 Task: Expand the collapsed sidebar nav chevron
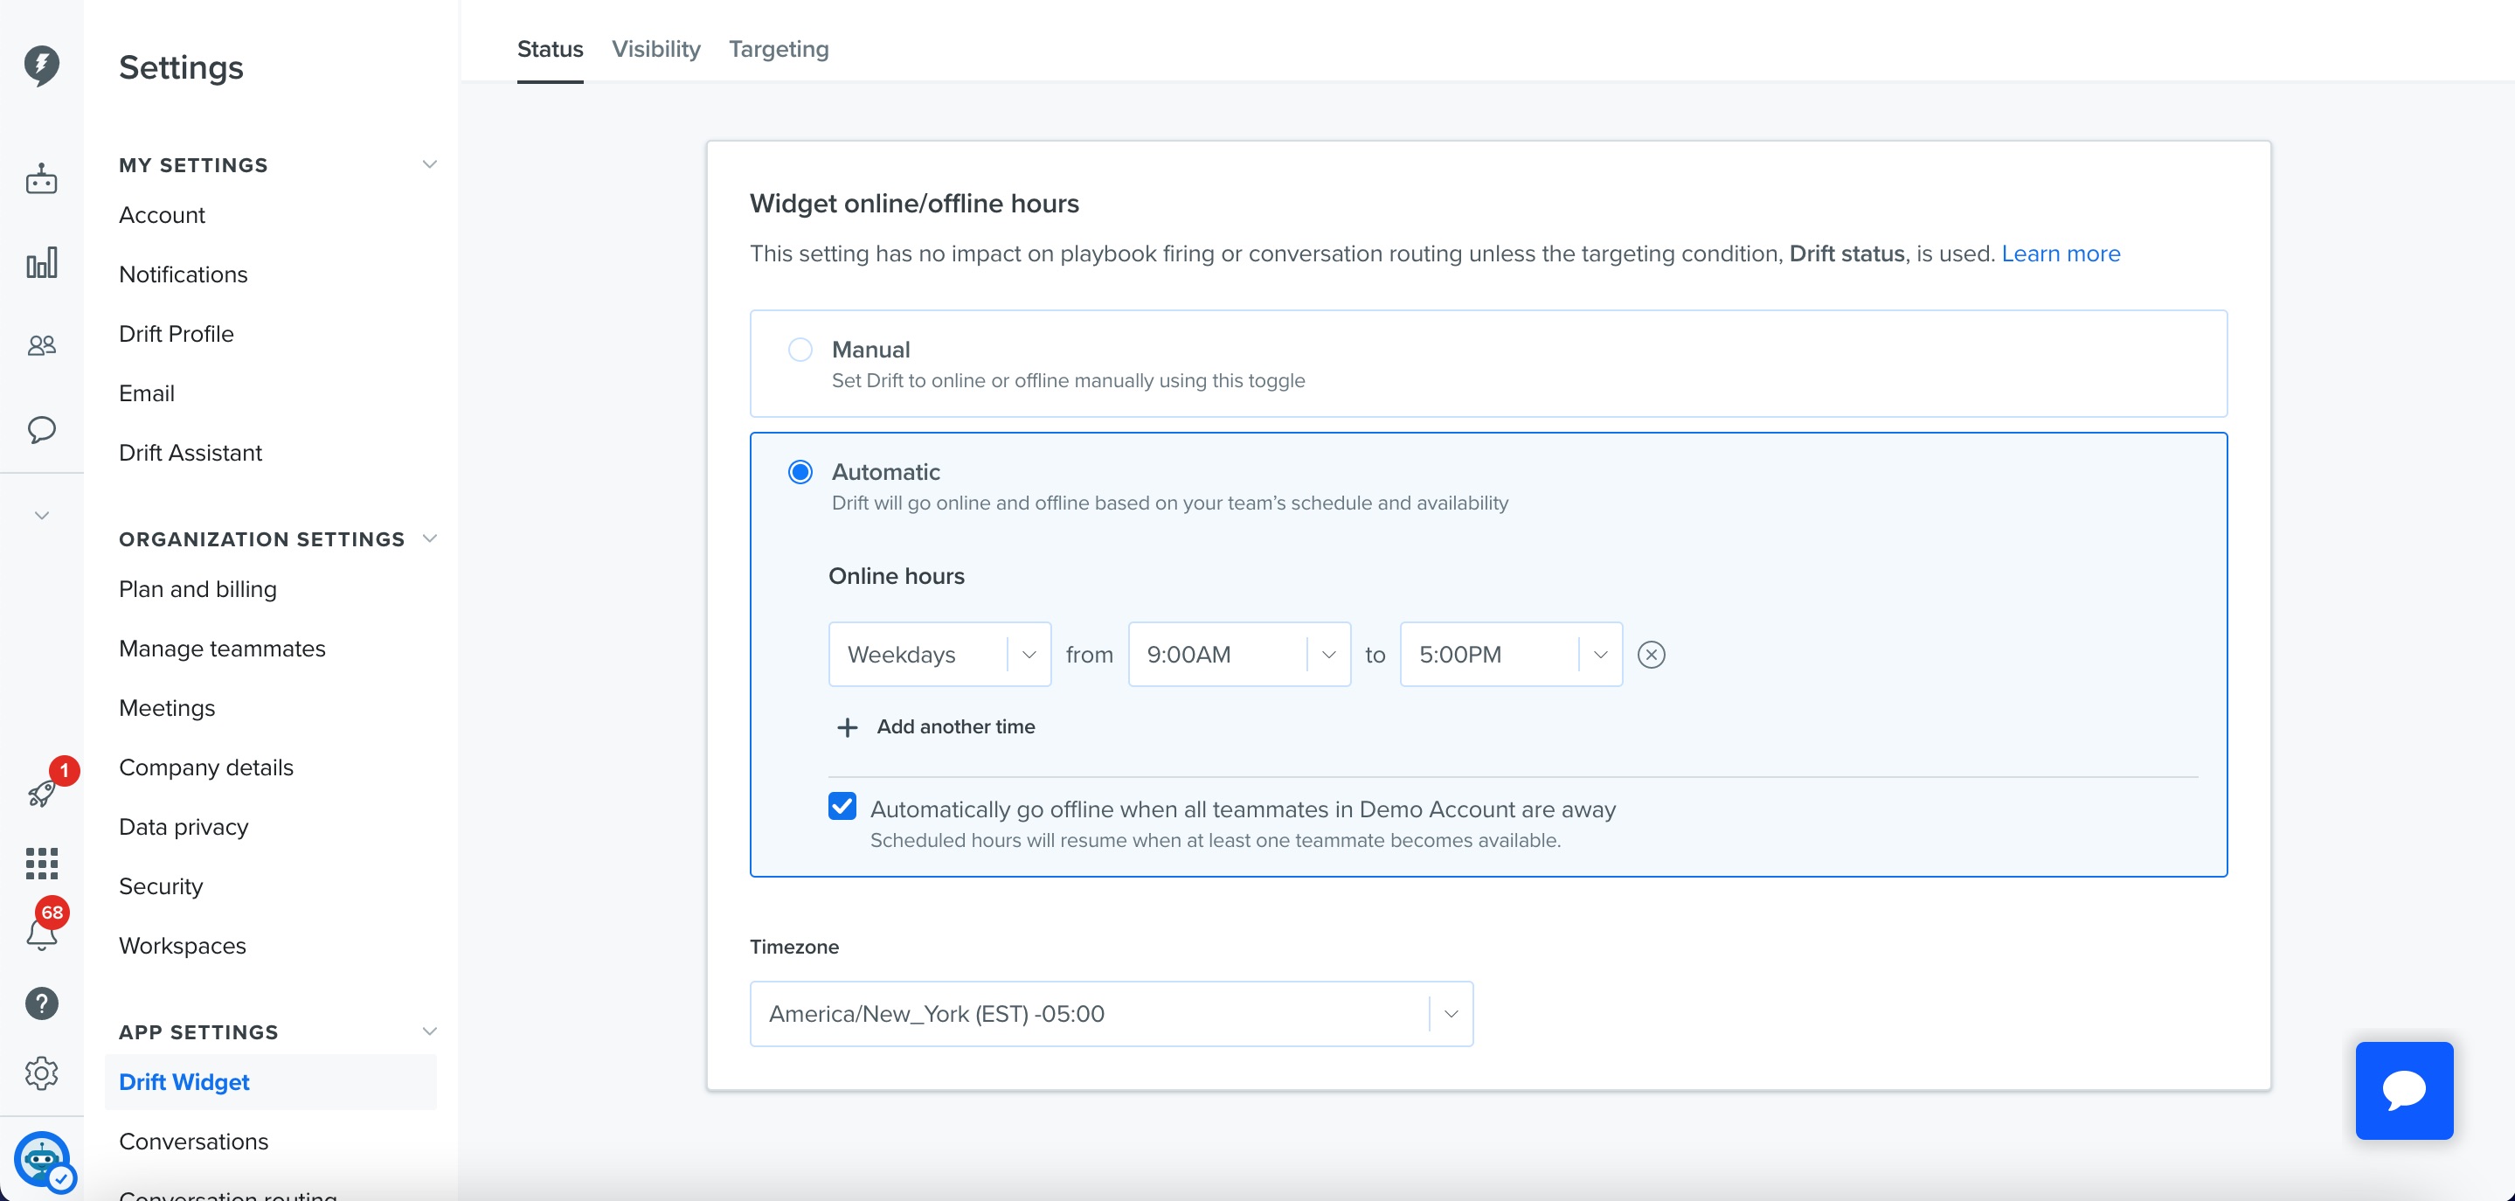[41, 516]
